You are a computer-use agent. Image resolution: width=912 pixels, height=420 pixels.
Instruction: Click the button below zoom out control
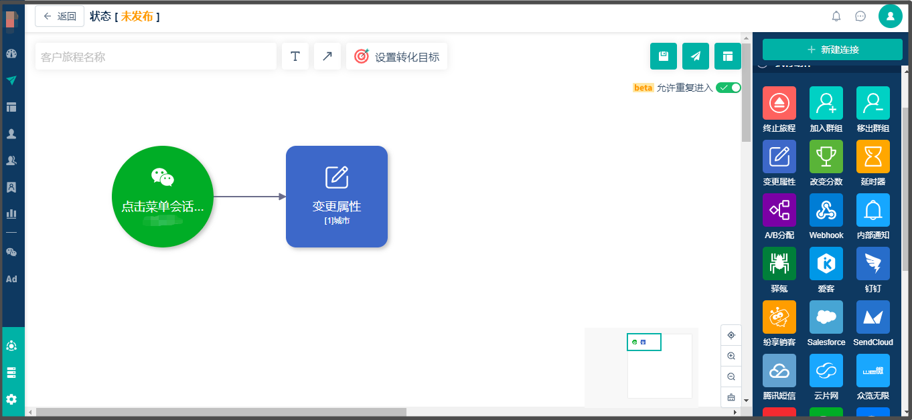click(x=731, y=397)
